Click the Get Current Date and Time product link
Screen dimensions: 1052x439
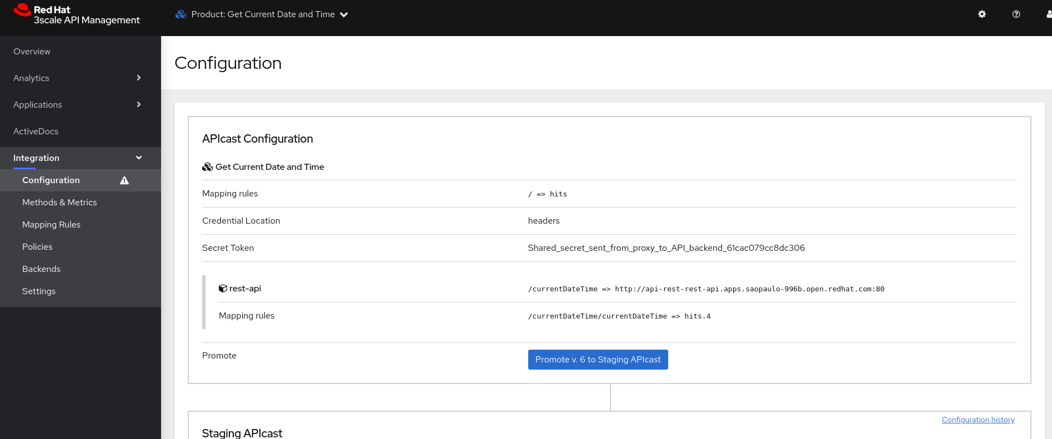[269, 167]
